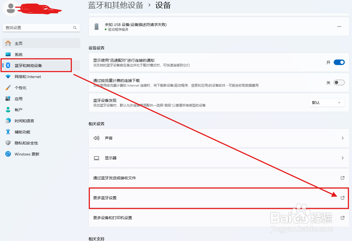Click the 查找设置 search box

(x=41, y=28)
